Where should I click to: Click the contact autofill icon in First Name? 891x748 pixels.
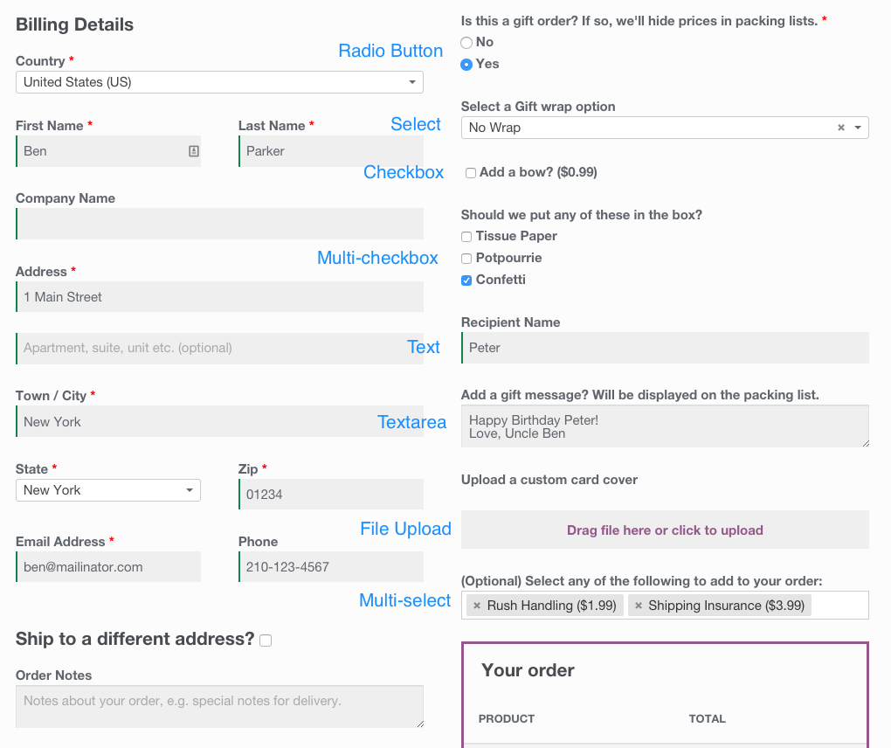(194, 151)
